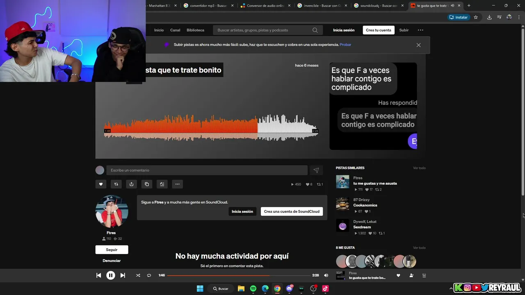The height and width of the screenshot is (295, 525).
Task: Mute audio icon on the SoundCloud tab
Action: click(452, 6)
